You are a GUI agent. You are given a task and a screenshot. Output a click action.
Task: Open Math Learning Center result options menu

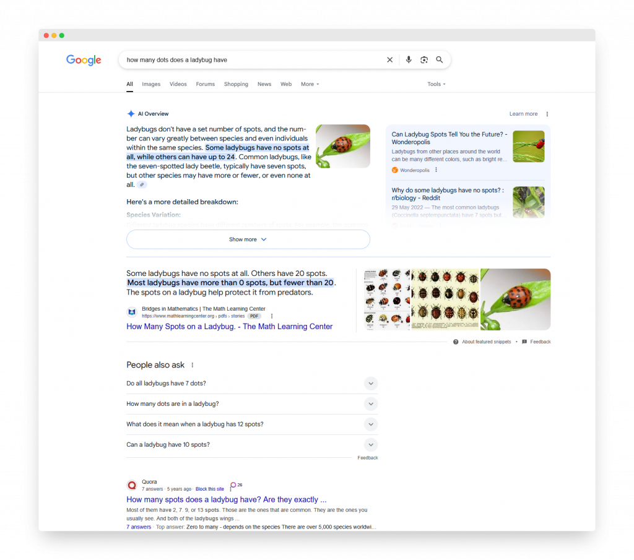pos(272,316)
